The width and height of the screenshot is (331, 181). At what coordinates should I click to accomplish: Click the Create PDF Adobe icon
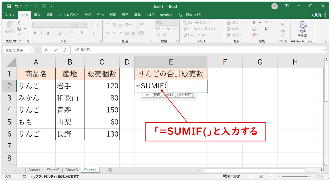302,29
